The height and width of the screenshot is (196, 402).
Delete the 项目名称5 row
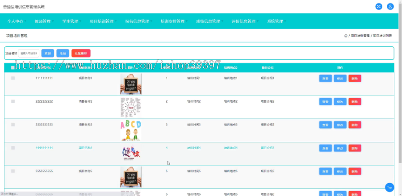(355, 171)
